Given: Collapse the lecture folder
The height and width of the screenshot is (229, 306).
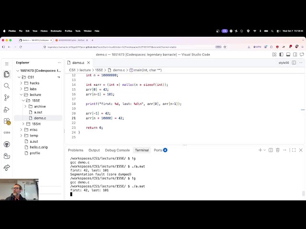Looking at the screenshot, I should tap(21, 94).
